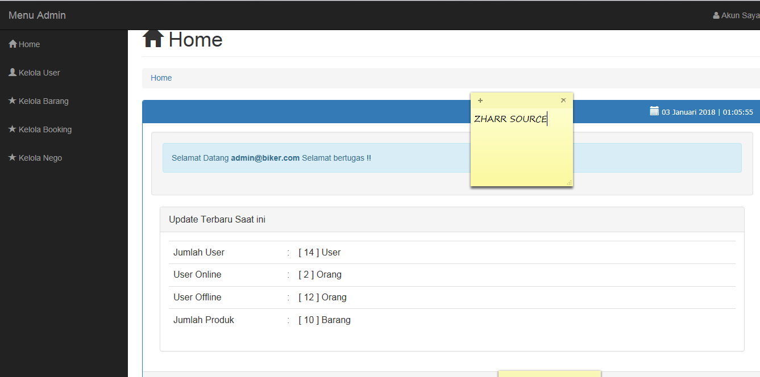The image size is (760, 377).
Task: Click the Selamat Datang welcome alert box
Action: point(452,158)
